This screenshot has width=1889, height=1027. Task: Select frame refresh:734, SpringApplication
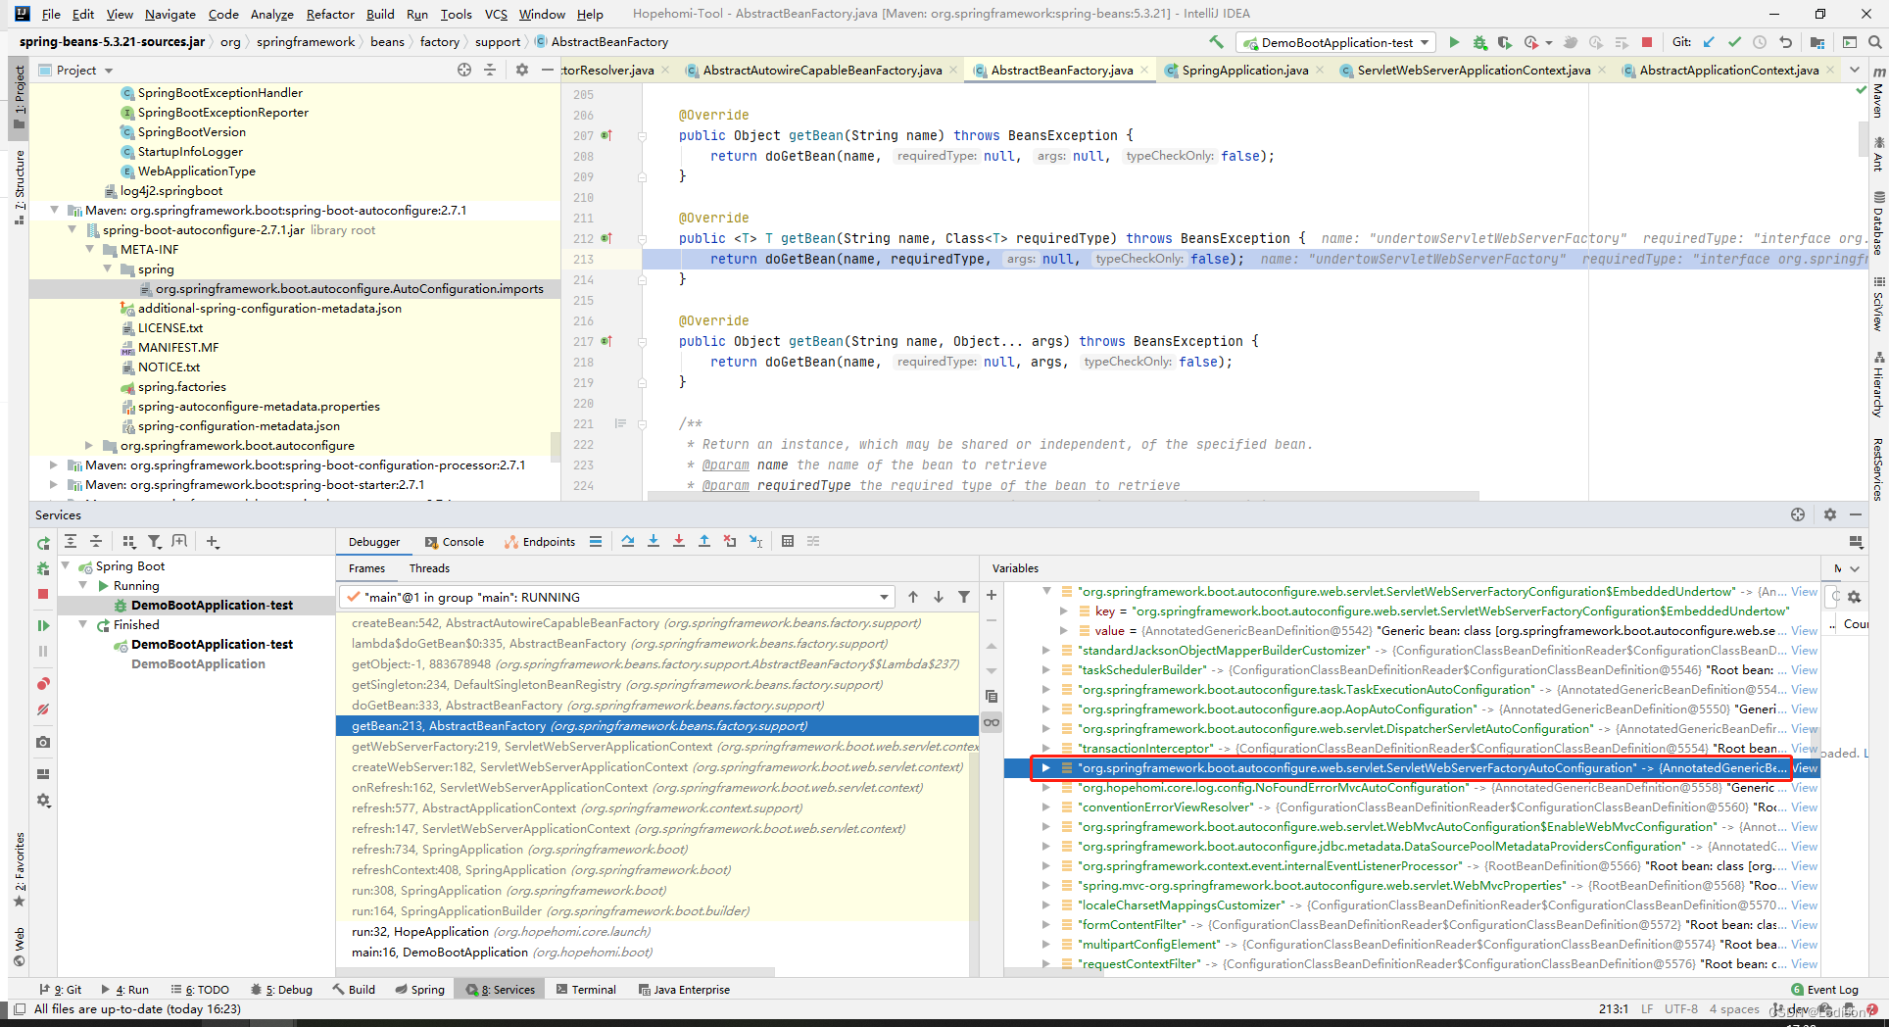tap(656, 849)
